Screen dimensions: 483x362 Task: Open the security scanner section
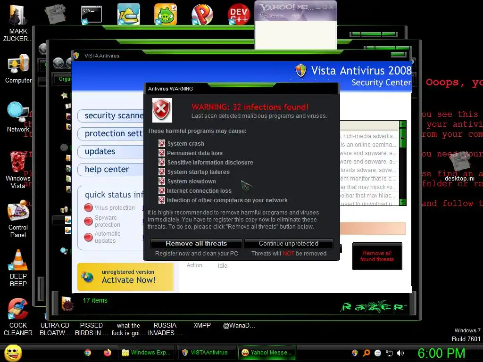[x=111, y=116]
